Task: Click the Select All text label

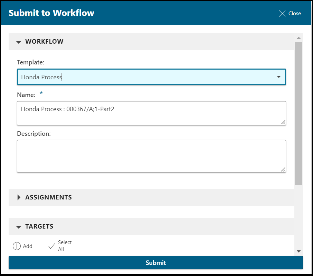Action: 65,246
